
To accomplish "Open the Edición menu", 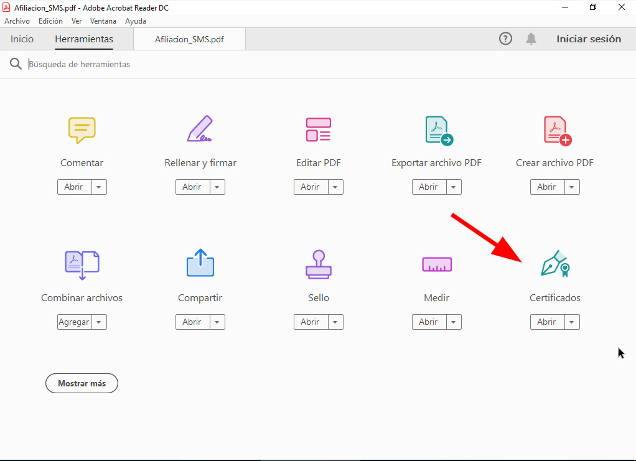I will pyautogui.click(x=50, y=21).
